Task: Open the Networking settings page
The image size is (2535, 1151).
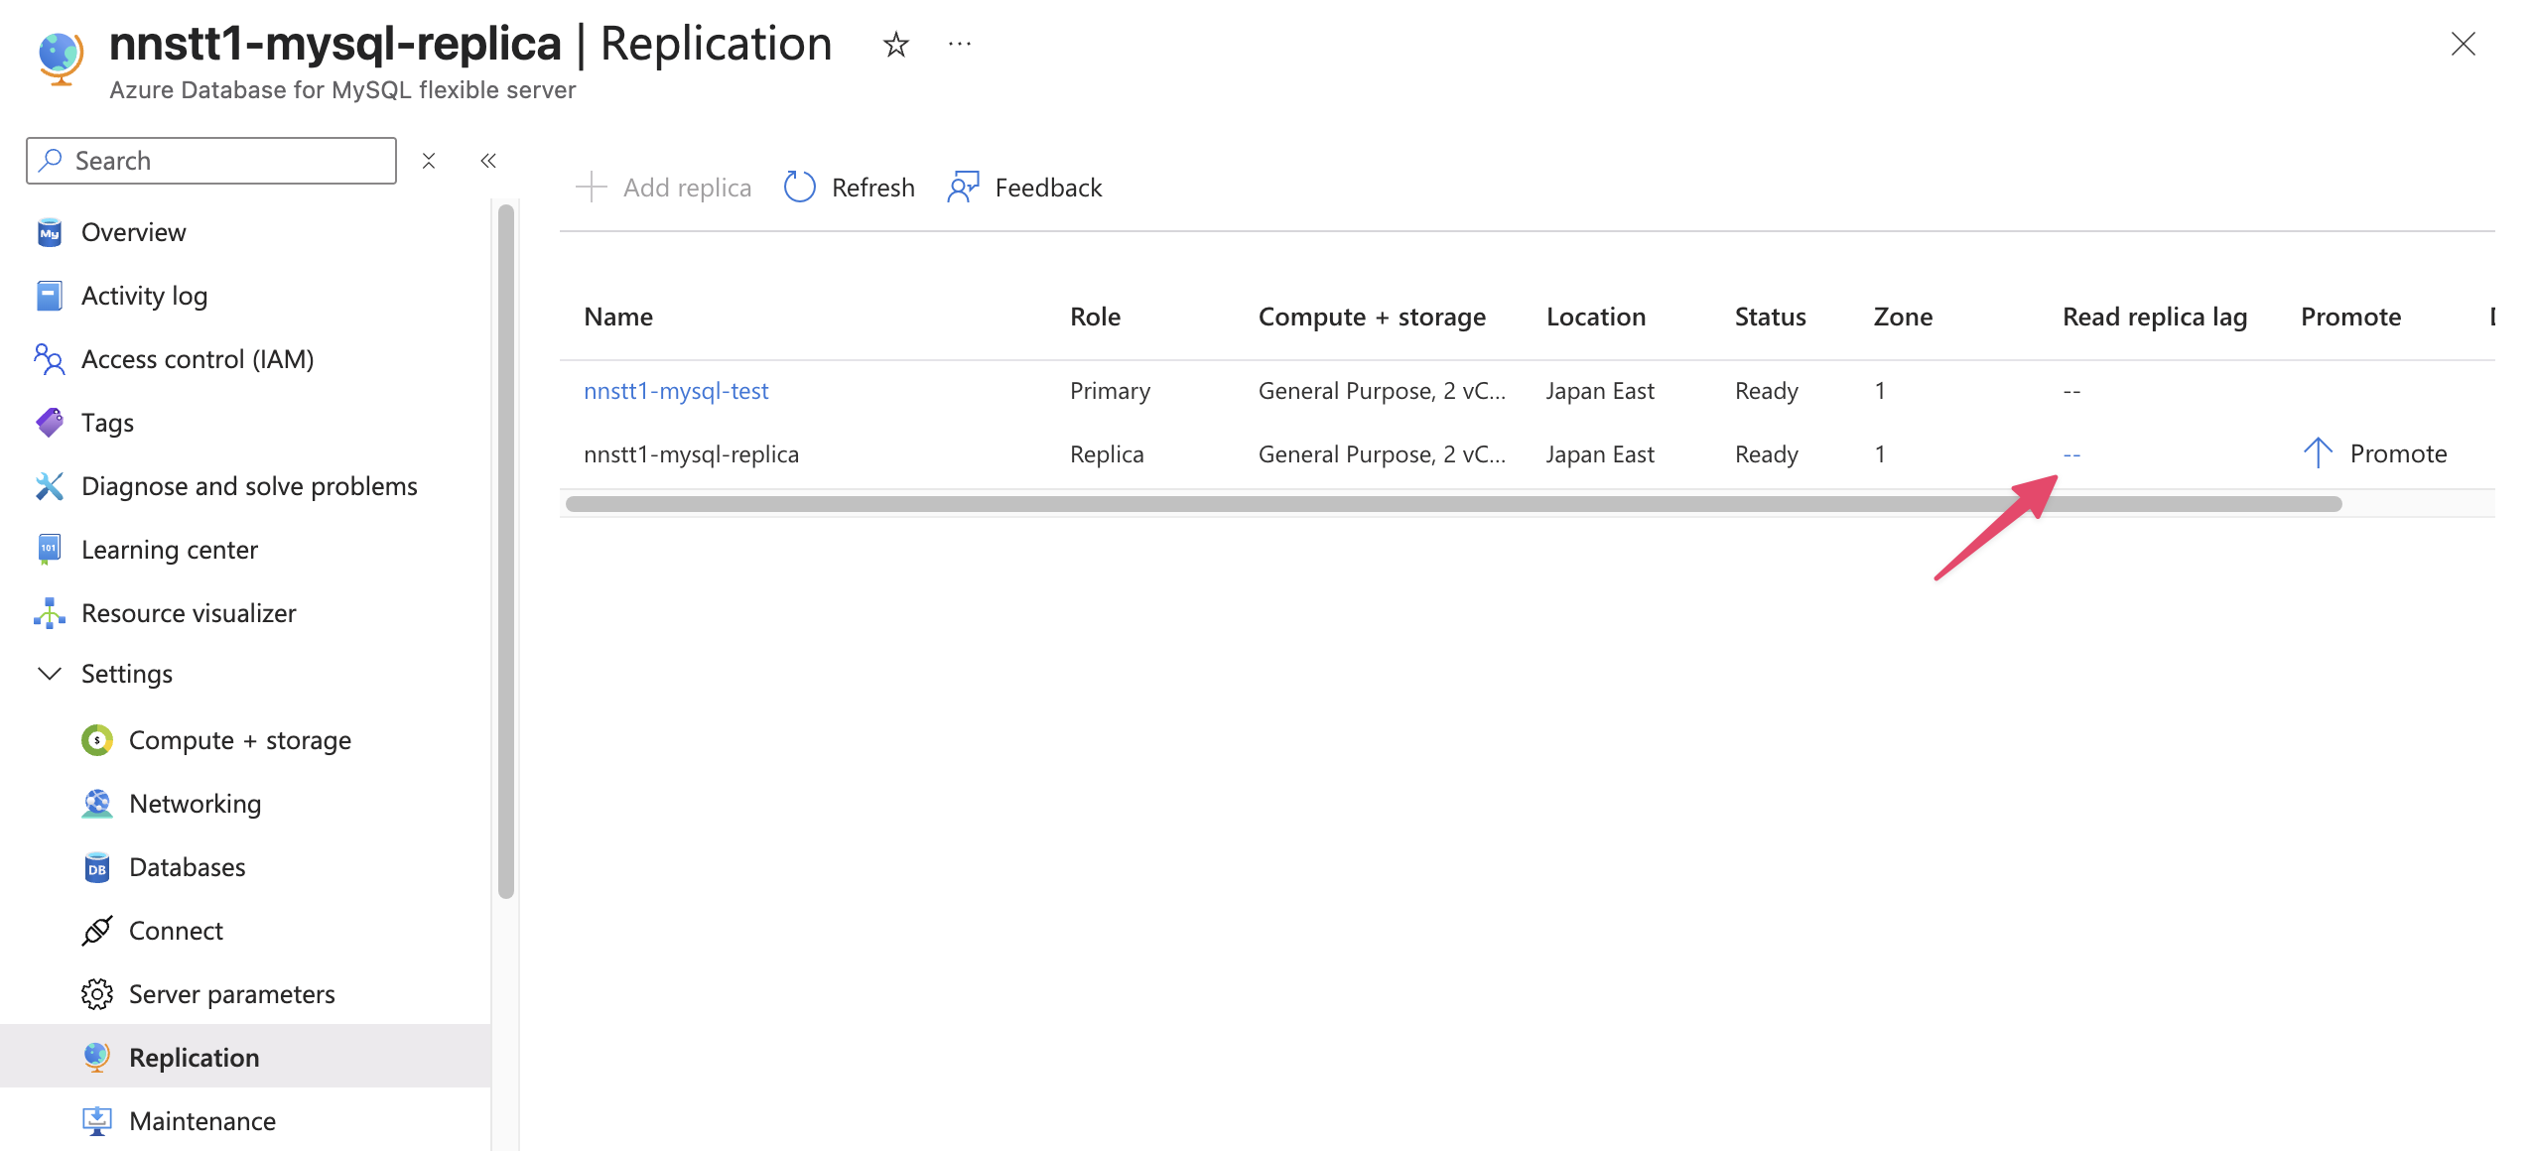Action: point(195,804)
